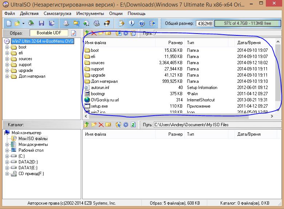
Task: Click the red Delete icon in catalog pane
Action: (x=101, y=125)
